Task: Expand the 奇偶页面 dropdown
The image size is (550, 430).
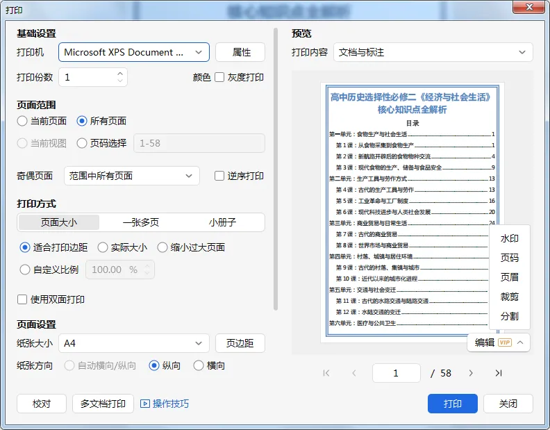Action: [132, 176]
